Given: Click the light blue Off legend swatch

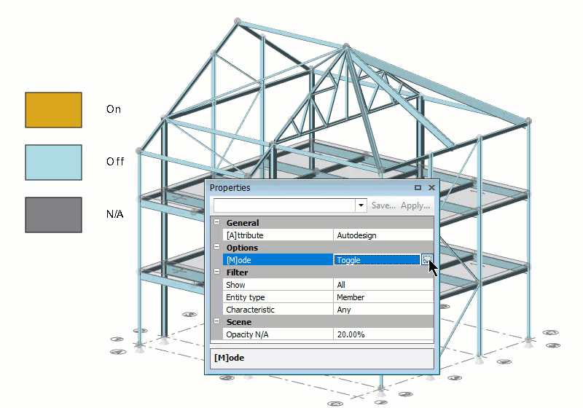Looking at the screenshot, I should [53, 162].
